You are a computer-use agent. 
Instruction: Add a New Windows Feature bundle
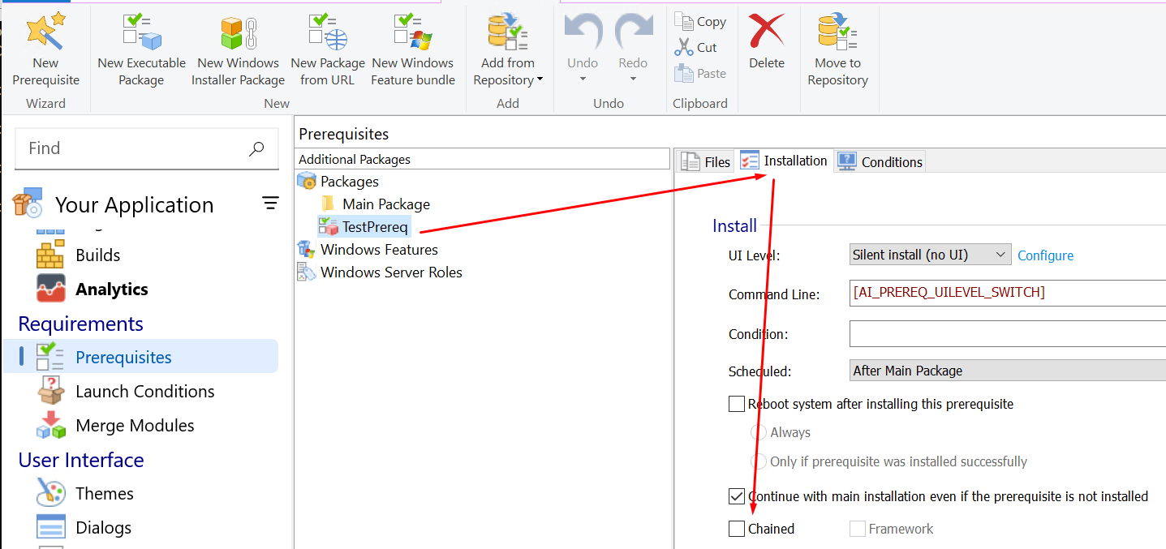(x=412, y=50)
